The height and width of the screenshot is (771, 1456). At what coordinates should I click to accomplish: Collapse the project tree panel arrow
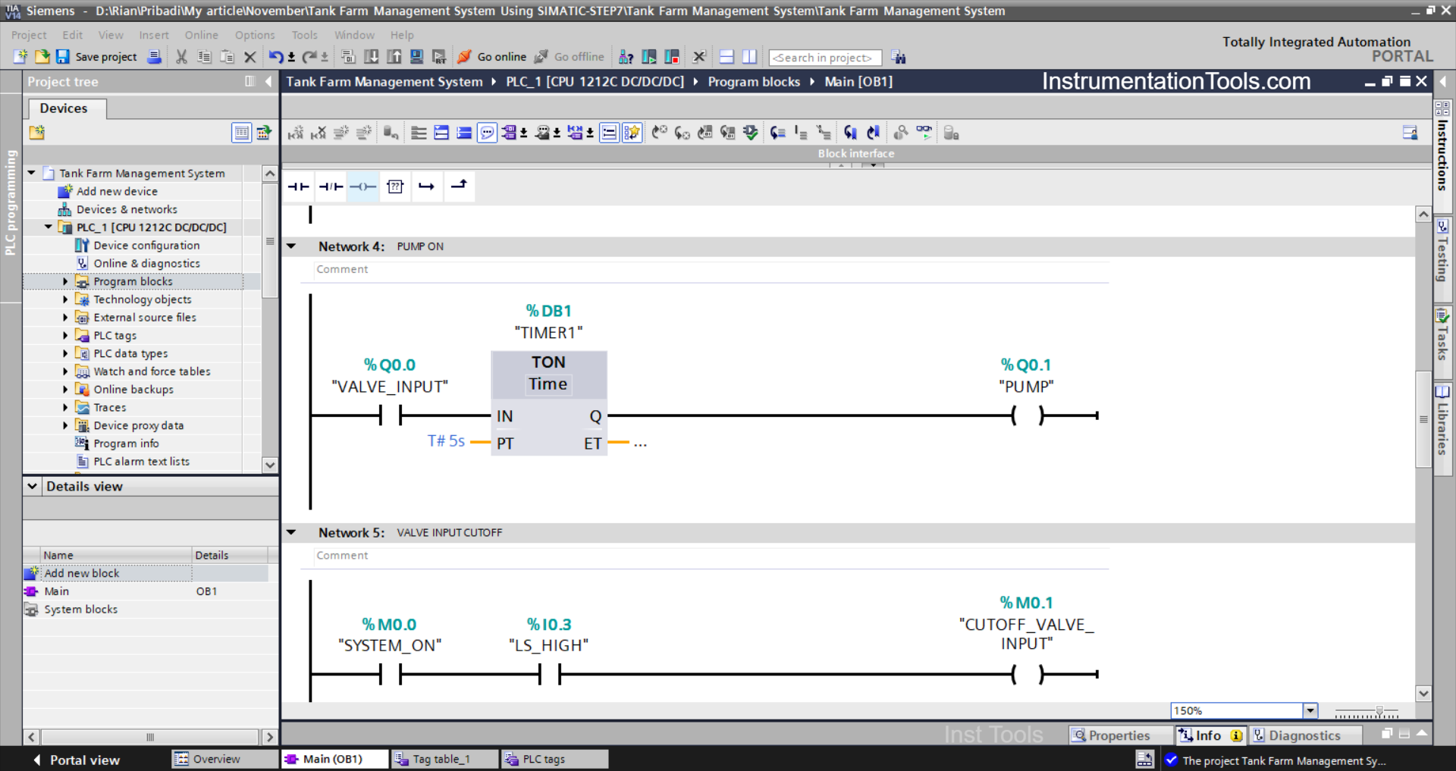point(268,82)
